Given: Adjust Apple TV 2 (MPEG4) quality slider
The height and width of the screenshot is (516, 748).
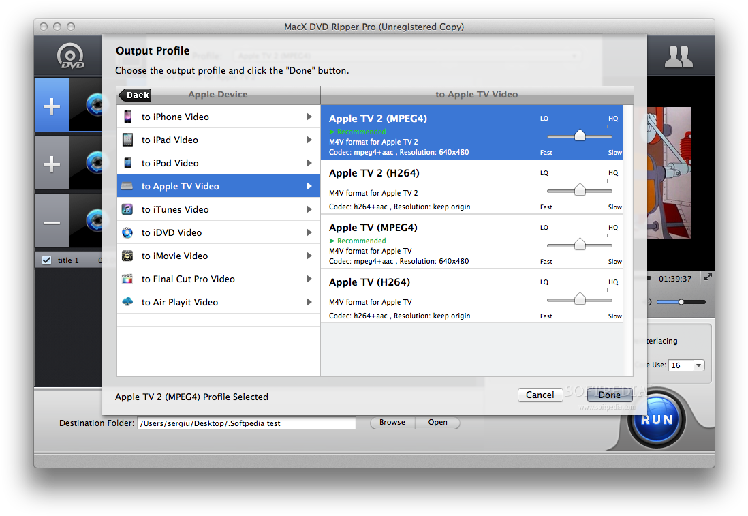Looking at the screenshot, I should 580,136.
